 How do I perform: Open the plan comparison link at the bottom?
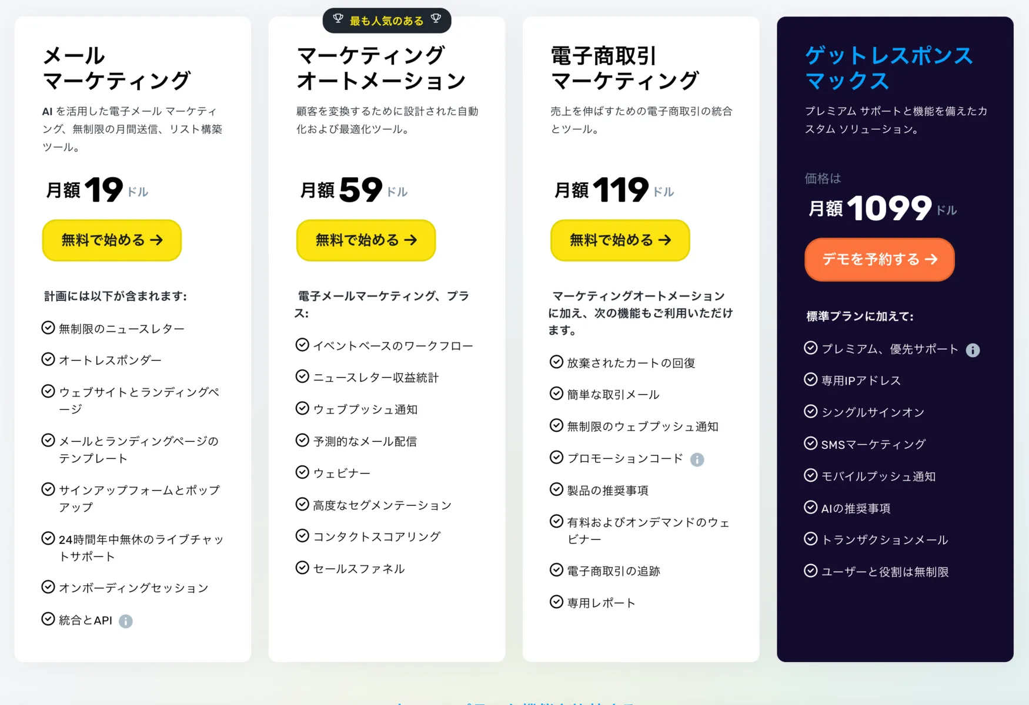514,700
